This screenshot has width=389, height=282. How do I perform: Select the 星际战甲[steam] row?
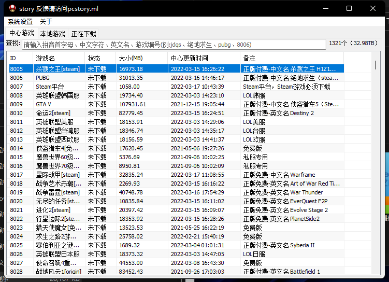(x=177, y=175)
